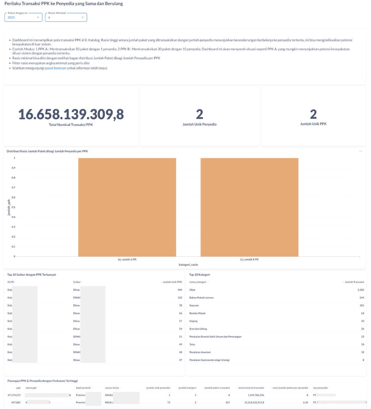This screenshot has height=409, width=371.
Task: Open the pusat bantuan link
Action: [x=56, y=68]
